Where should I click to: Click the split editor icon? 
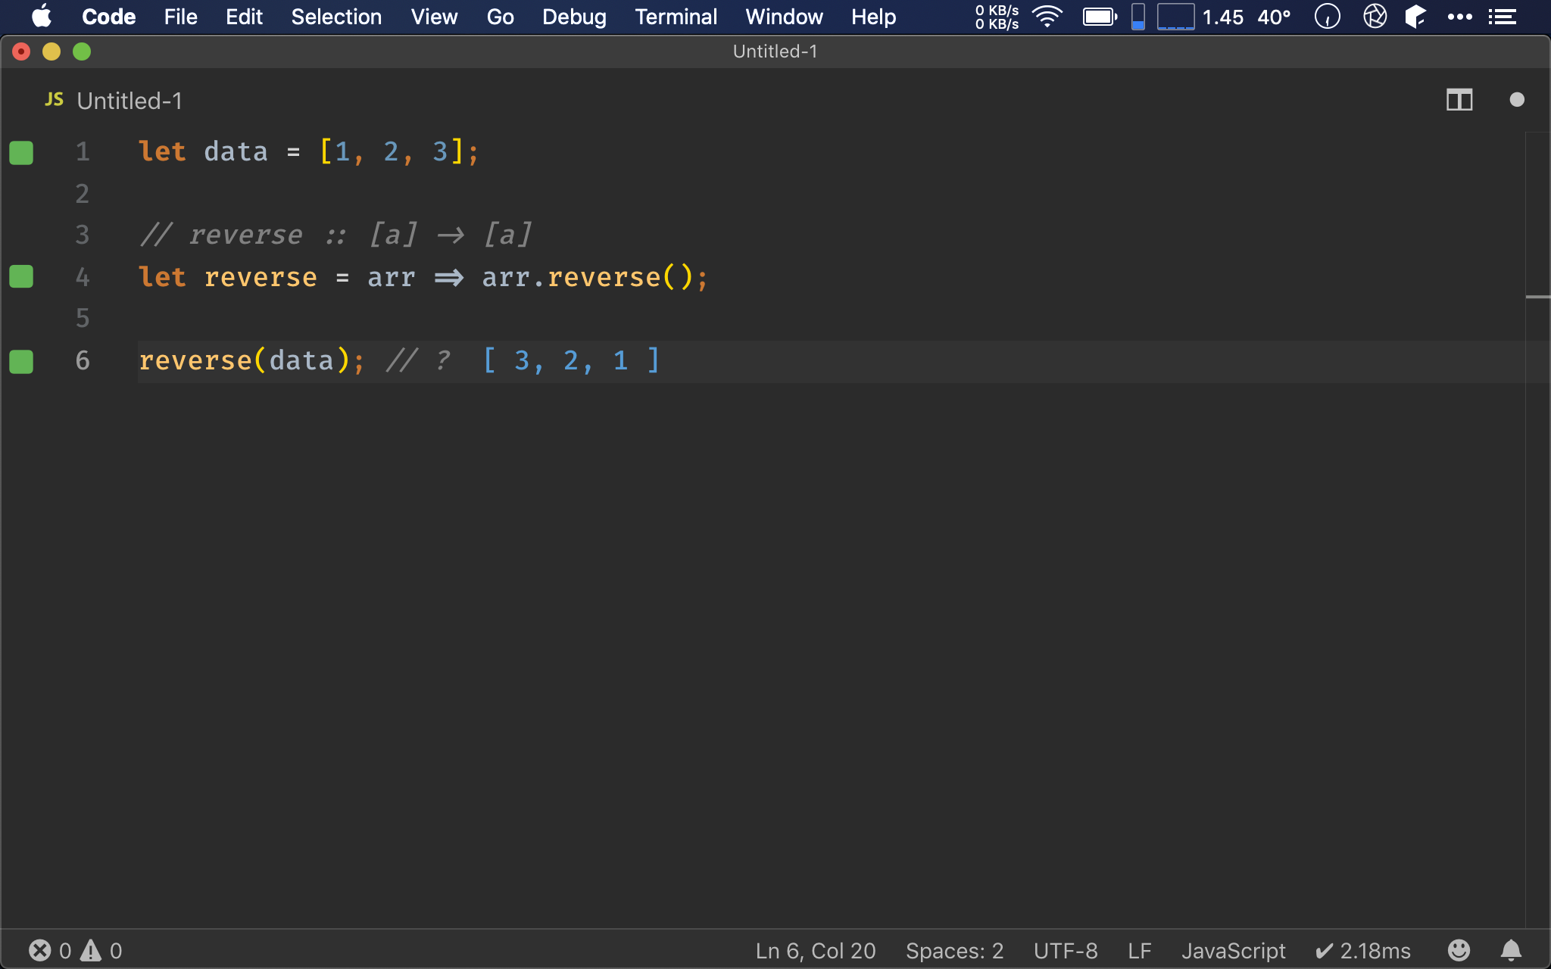(x=1459, y=100)
